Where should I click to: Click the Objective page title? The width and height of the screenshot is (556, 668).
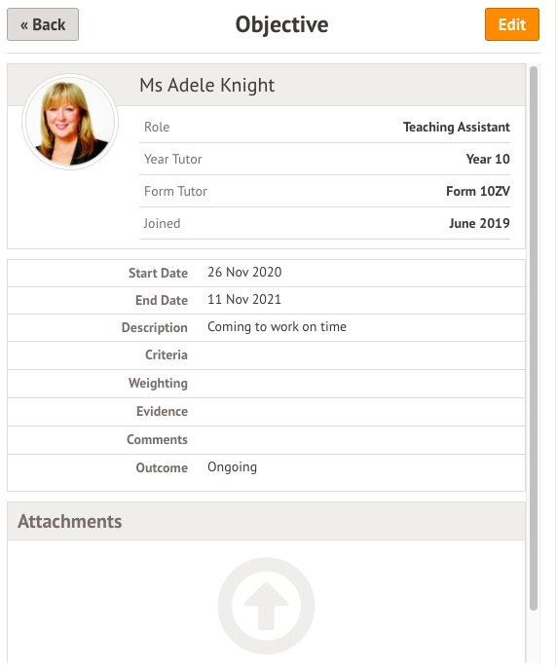pos(282,24)
